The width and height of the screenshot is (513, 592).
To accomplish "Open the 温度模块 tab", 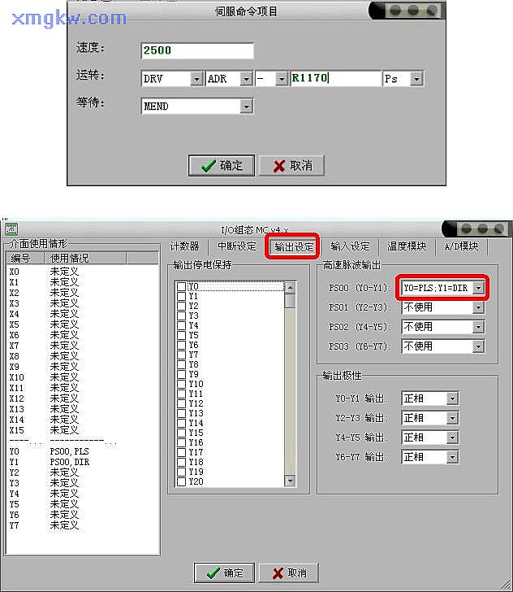I will click(x=407, y=246).
